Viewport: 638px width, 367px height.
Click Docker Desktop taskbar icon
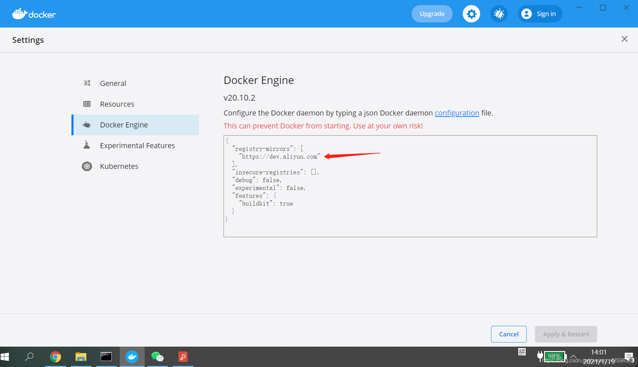tap(132, 357)
